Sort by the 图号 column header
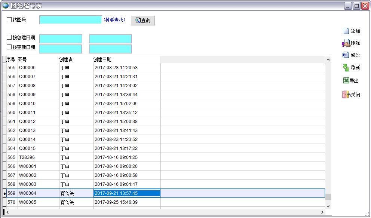Image resolution: width=371 pixels, height=218 pixels. pyautogui.click(x=22, y=59)
